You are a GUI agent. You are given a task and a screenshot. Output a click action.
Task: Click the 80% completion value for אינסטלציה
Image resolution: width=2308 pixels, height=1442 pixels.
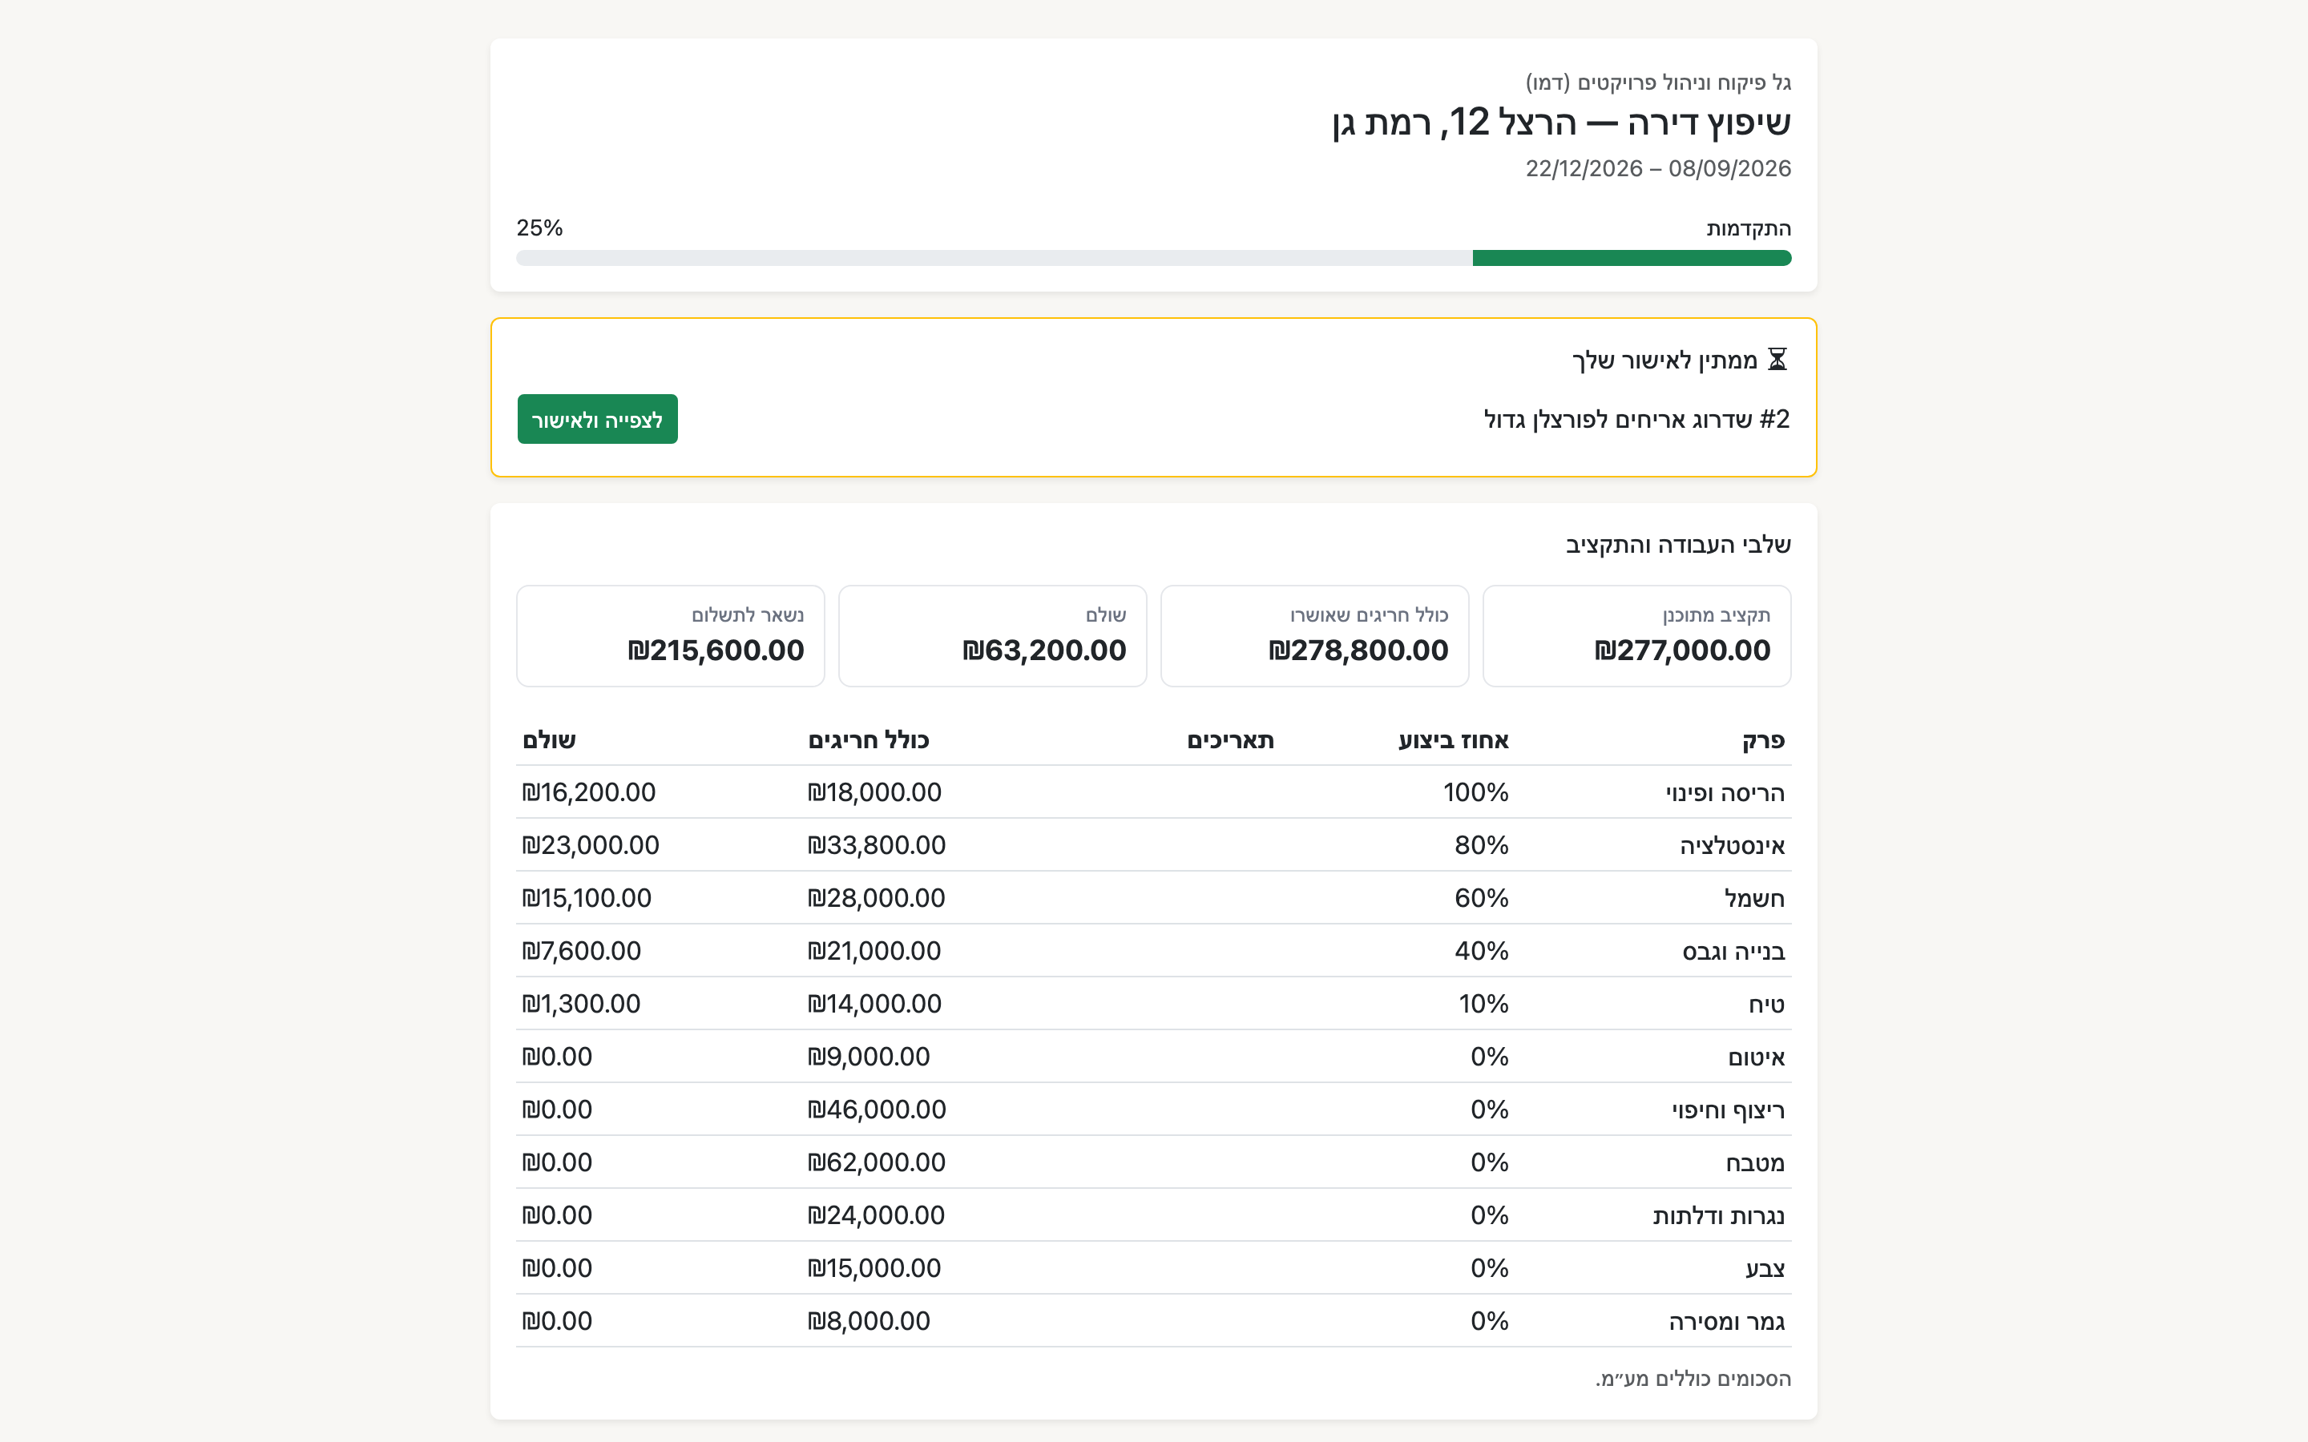[x=1481, y=846]
